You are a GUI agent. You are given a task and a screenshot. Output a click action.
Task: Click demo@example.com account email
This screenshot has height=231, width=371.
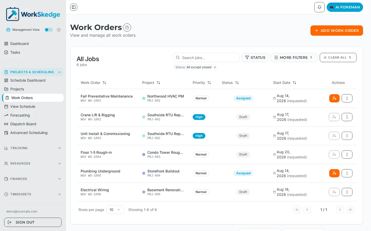tap(22, 211)
